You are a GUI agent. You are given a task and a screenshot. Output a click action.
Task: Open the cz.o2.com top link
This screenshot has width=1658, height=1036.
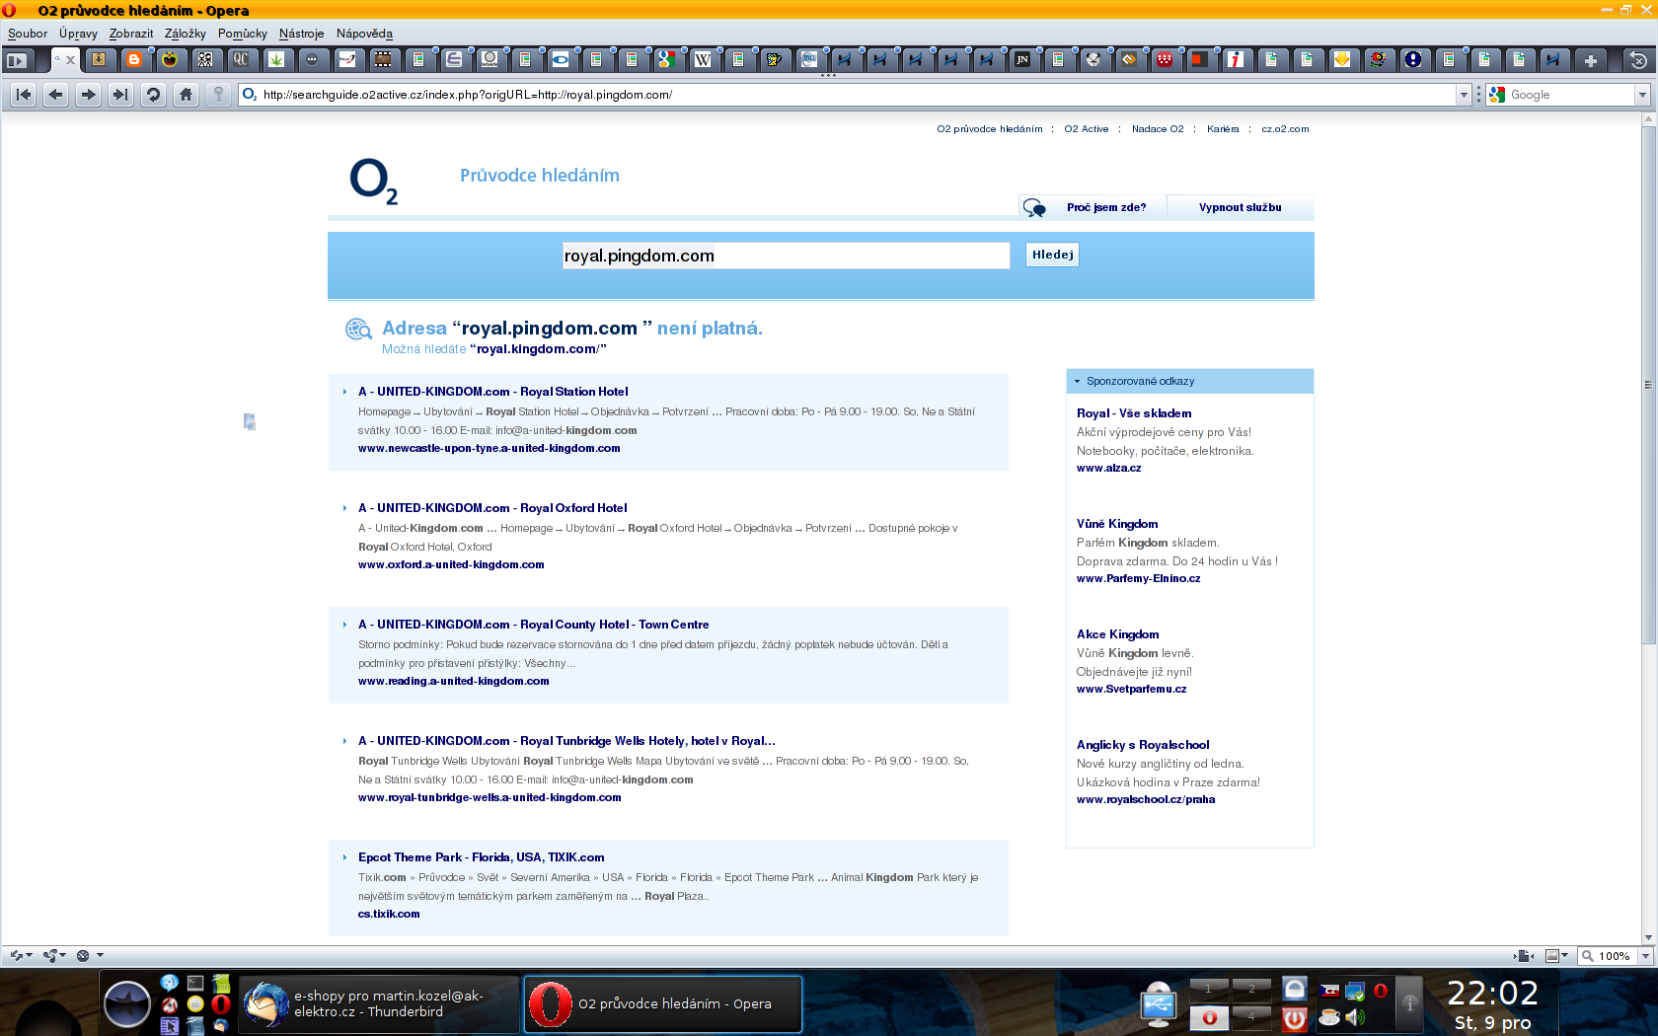tap(1285, 129)
